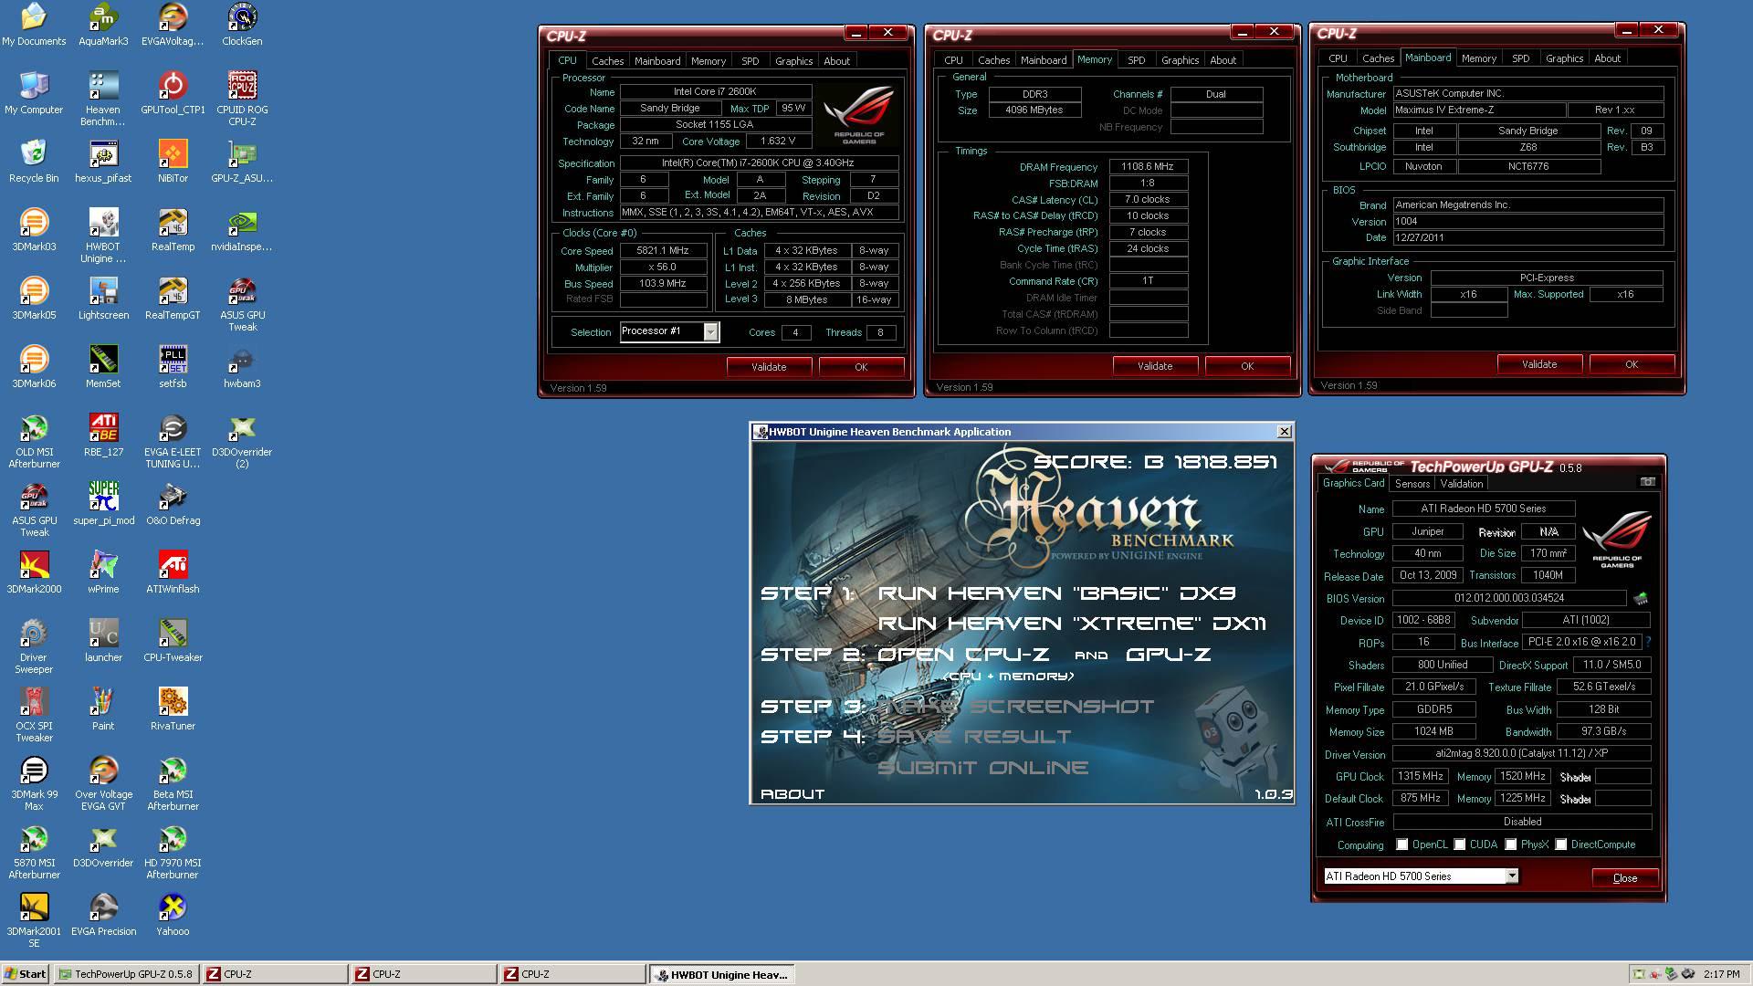Toggle the PhysX checkbox in GPU-Z
Image resolution: width=1753 pixels, height=986 pixels.
pos(1511,844)
